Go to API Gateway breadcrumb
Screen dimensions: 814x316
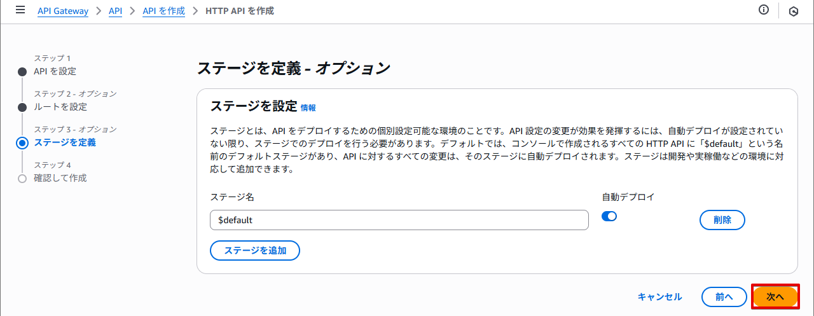coord(63,11)
